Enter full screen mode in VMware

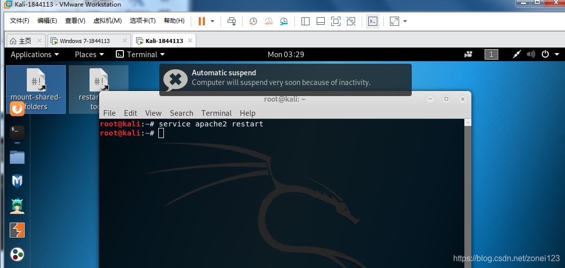(x=336, y=21)
